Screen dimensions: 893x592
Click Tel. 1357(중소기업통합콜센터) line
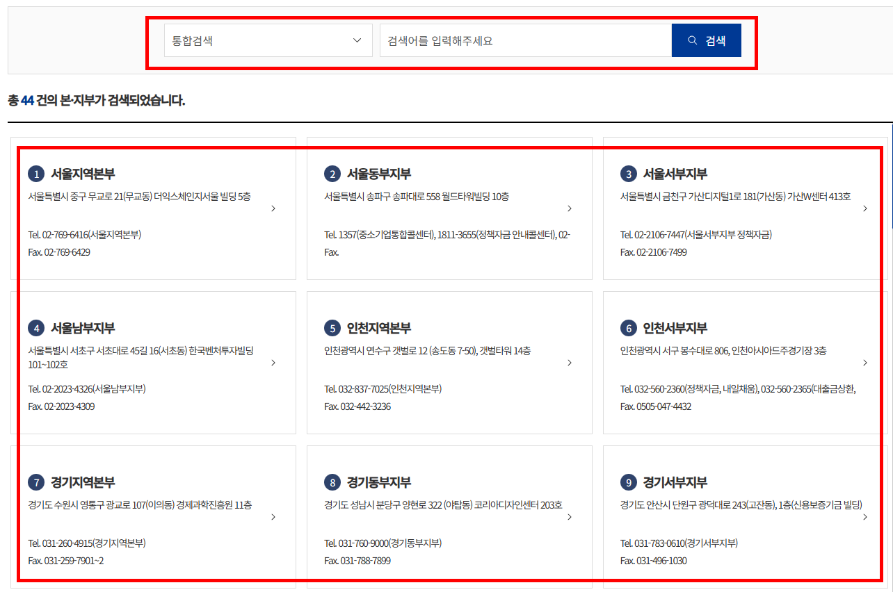coord(448,235)
